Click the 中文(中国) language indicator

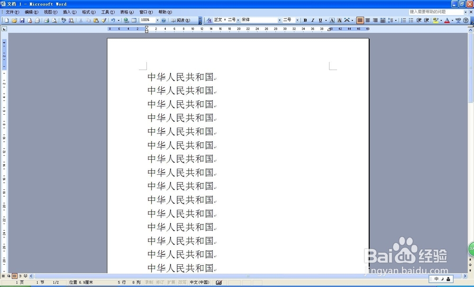pyautogui.click(x=200, y=282)
